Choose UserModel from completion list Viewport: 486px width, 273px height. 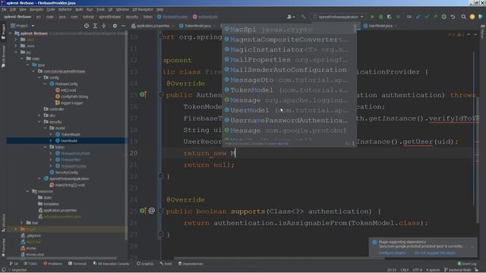(x=289, y=110)
